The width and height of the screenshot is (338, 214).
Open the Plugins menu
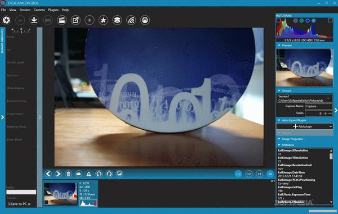pos(54,10)
